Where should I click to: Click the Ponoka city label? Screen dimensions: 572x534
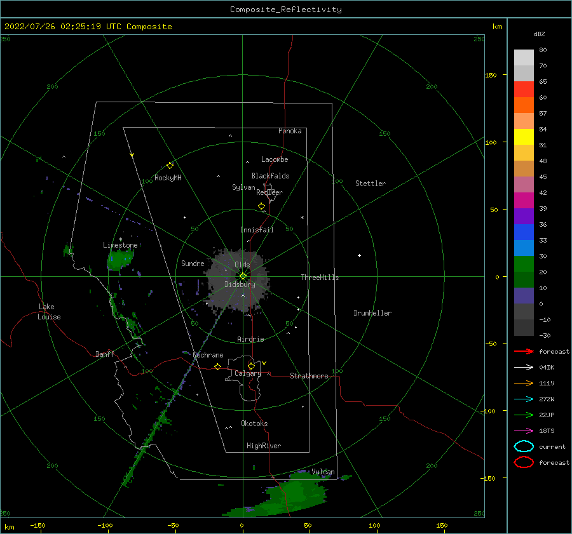(x=290, y=131)
